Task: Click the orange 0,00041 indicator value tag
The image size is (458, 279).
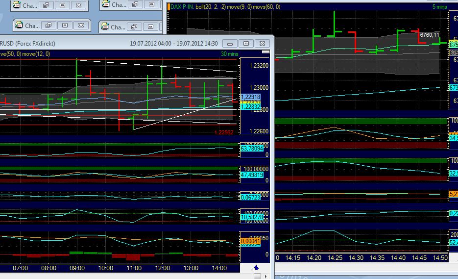Action: pyautogui.click(x=250, y=241)
